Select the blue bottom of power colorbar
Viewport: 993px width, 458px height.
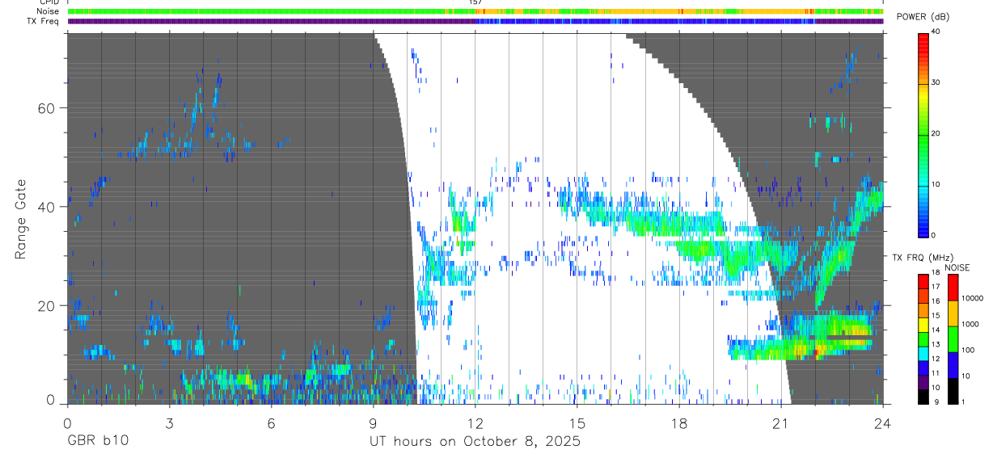(x=923, y=226)
